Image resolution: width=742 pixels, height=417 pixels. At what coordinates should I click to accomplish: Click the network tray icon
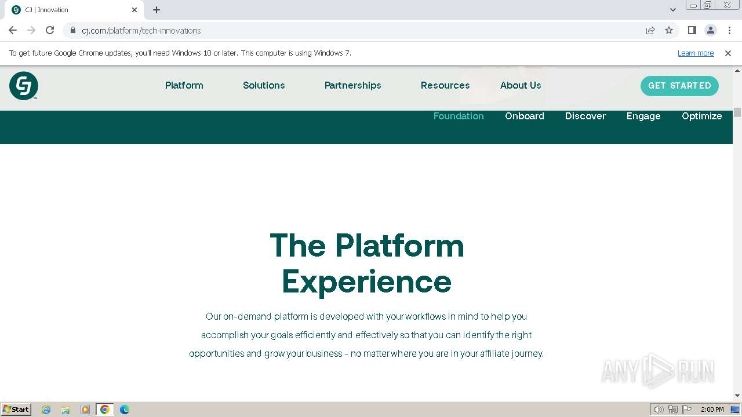tap(673, 409)
